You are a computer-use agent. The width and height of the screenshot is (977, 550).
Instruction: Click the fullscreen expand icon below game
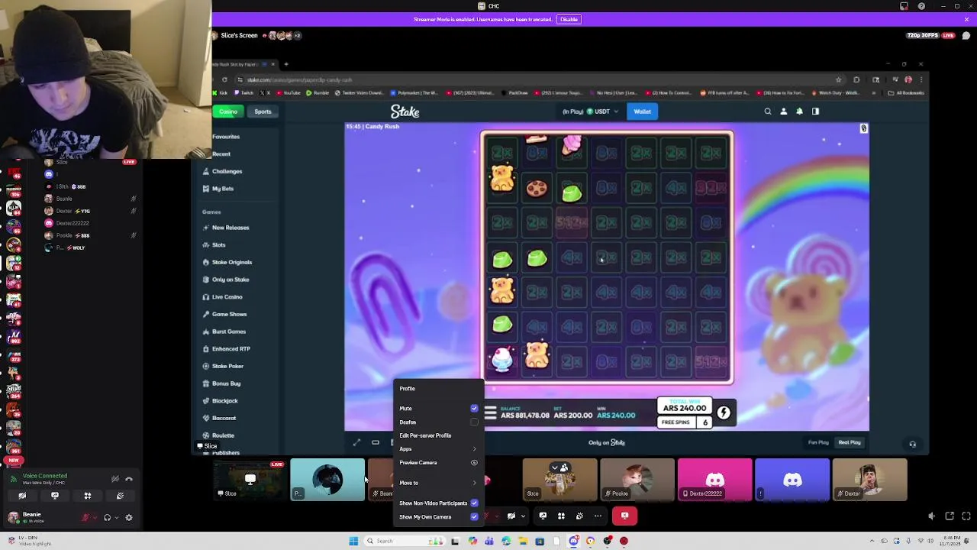[x=356, y=442]
